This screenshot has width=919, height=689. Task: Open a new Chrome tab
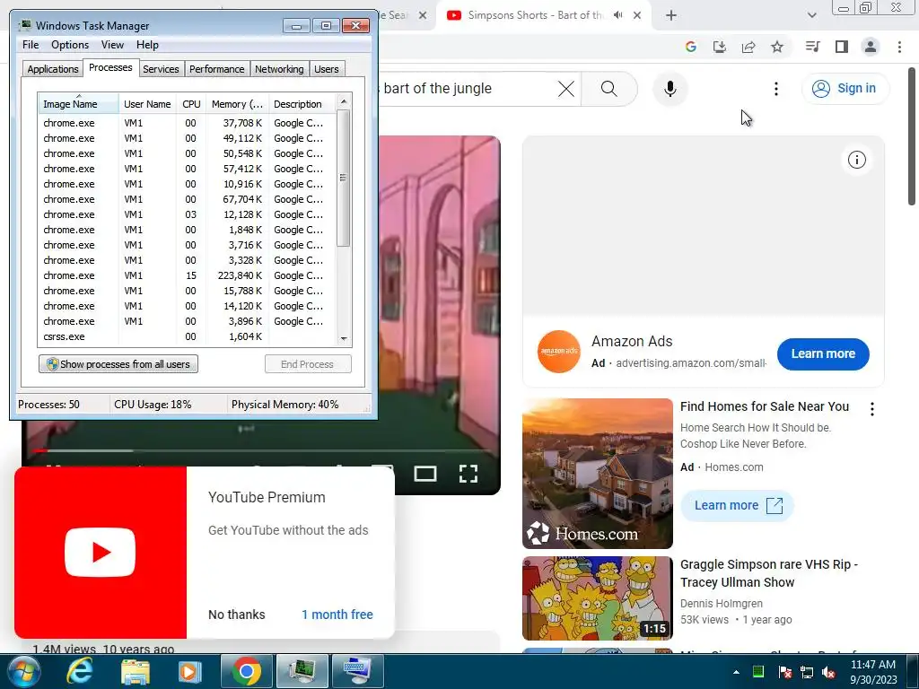click(671, 15)
